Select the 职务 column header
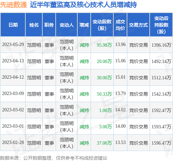Image resolution: width=173 pixels, height=161 pixels. coord(49,25)
